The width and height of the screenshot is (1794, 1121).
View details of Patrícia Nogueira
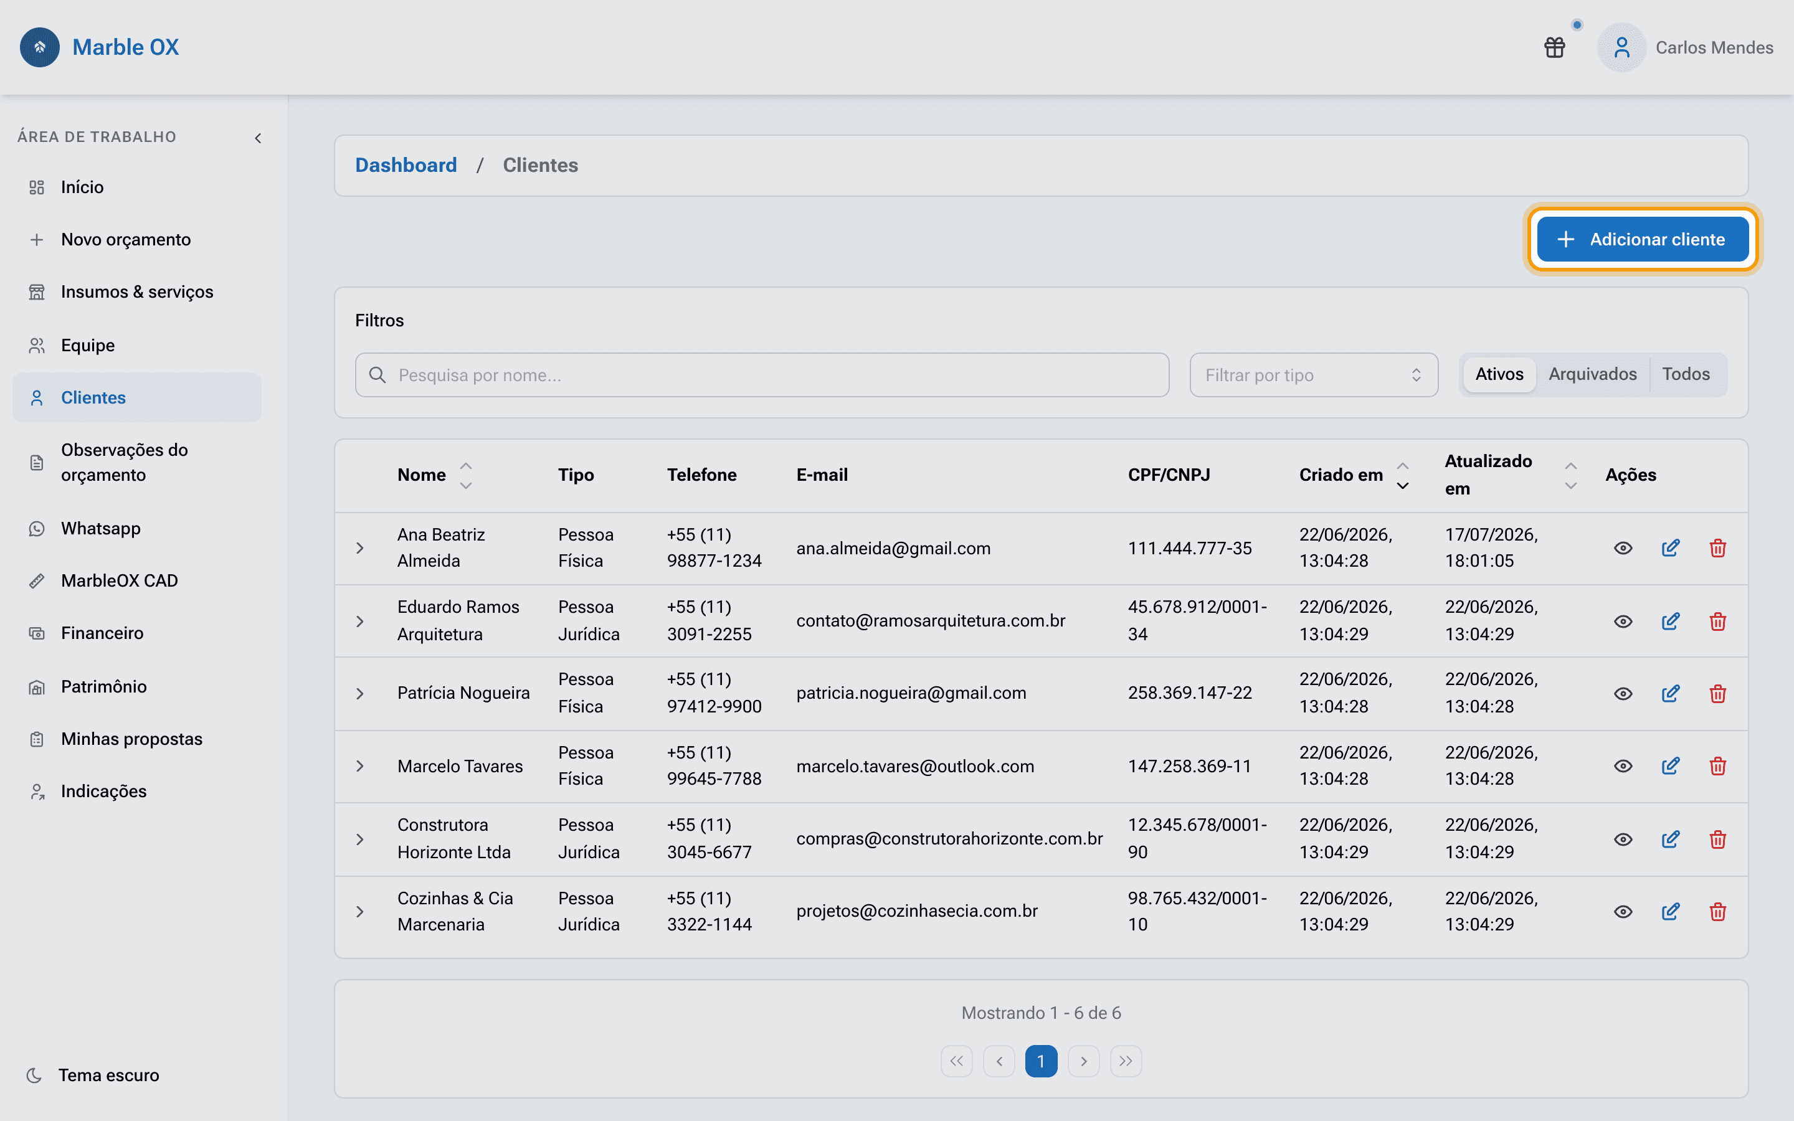[x=1623, y=693]
